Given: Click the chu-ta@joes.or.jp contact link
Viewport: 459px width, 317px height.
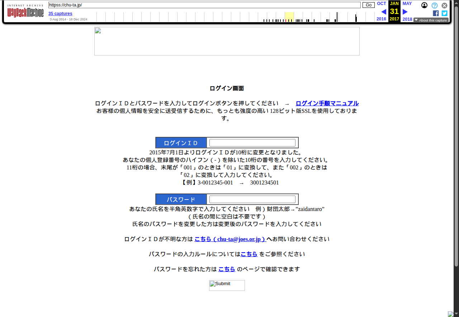Looking at the screenshot, I should coord(230,239).
